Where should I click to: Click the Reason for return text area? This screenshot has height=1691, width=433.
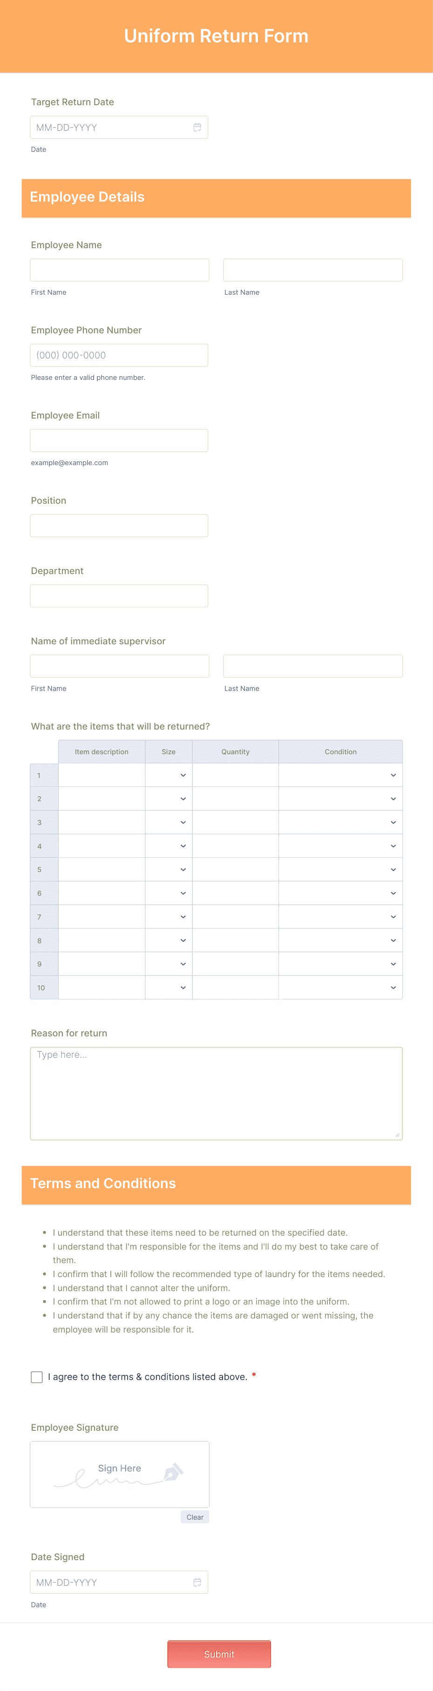[x=216, y=1089]
